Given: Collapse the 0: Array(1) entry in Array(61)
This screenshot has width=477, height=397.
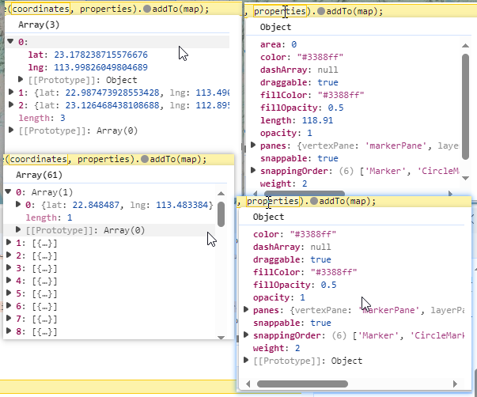Looking at the screenshot, I should pos(9,192).
